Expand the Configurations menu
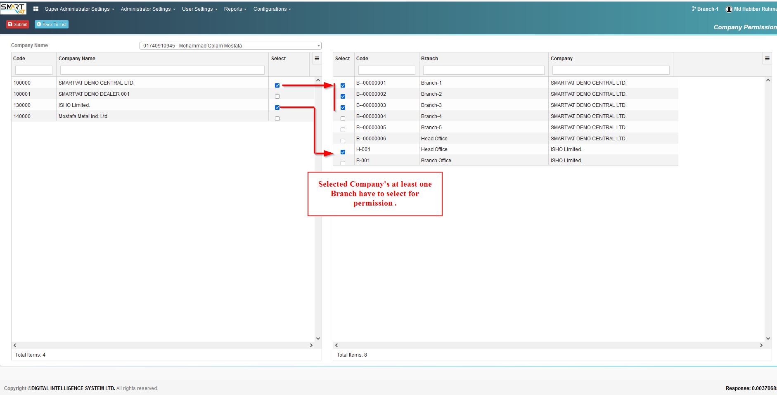Screen dimensions: 777x395 (x=272, y=9)
